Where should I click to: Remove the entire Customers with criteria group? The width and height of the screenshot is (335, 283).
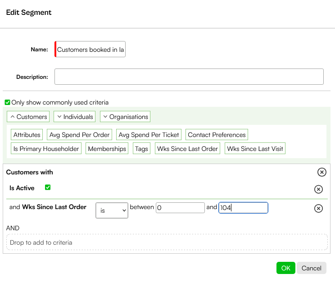point(322,172)
